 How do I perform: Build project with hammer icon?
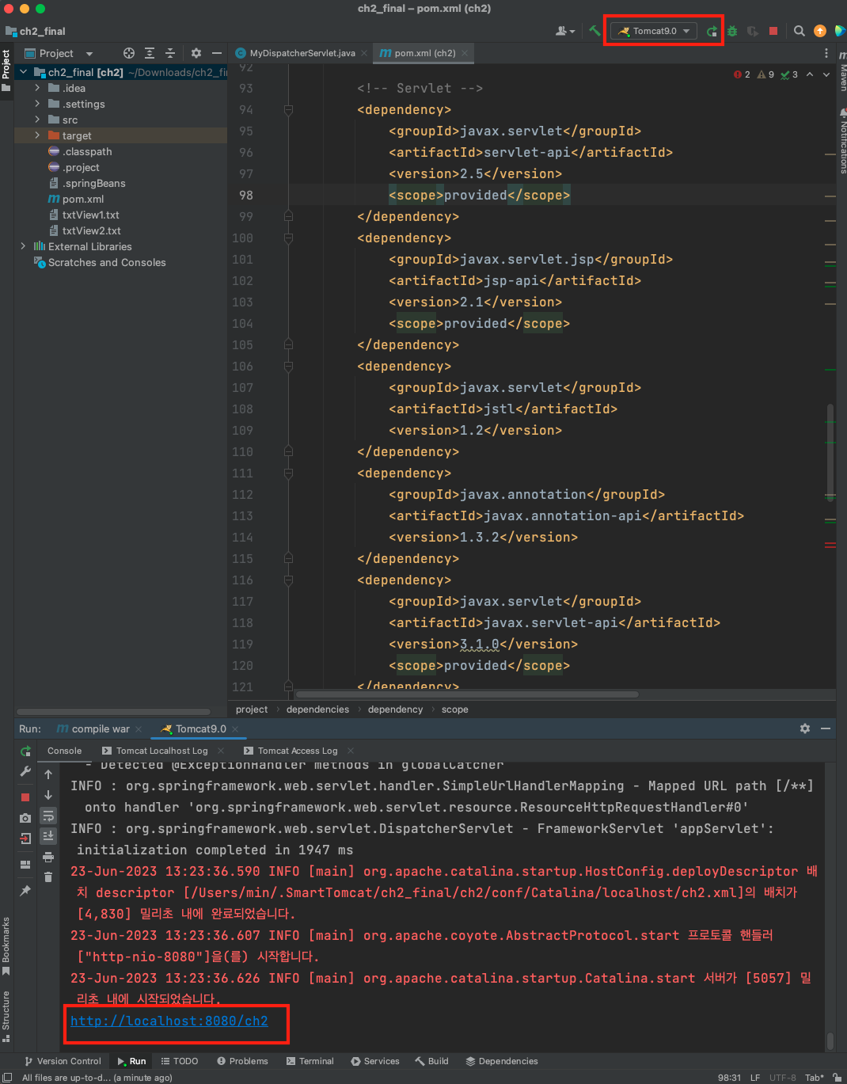(x=594, y=31)
